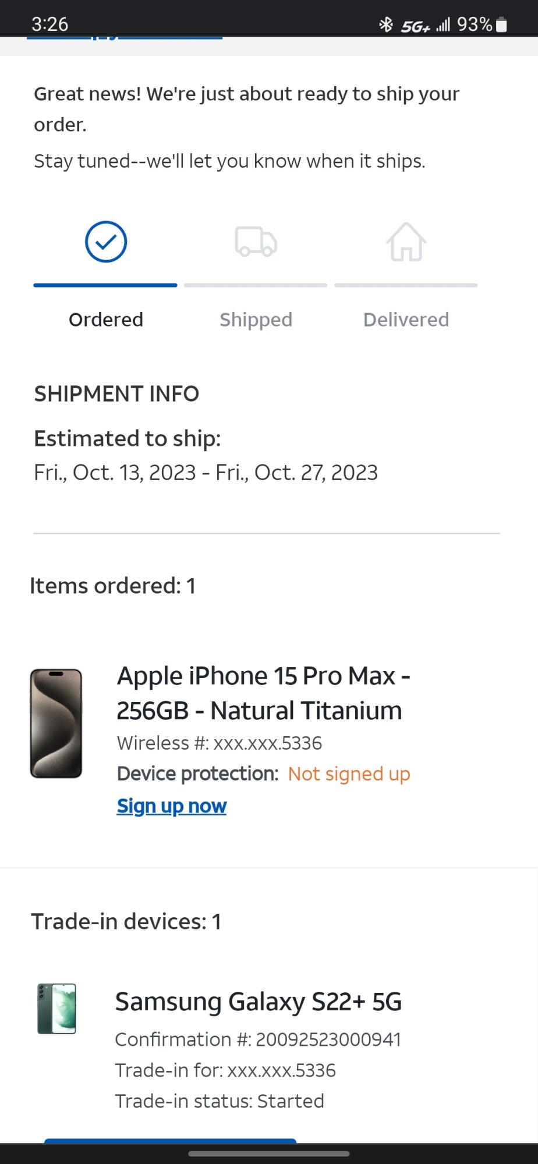Tap the signal strength bars icon

coord(443,24)
